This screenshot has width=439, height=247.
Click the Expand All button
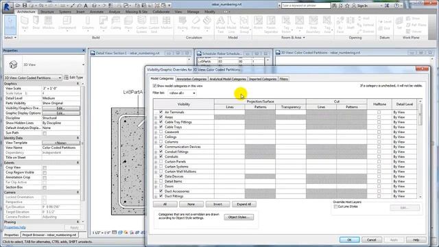pos(244,204)
